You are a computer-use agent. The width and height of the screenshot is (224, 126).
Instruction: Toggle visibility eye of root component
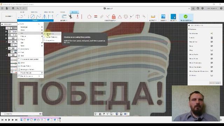click(x=8, y=28)
